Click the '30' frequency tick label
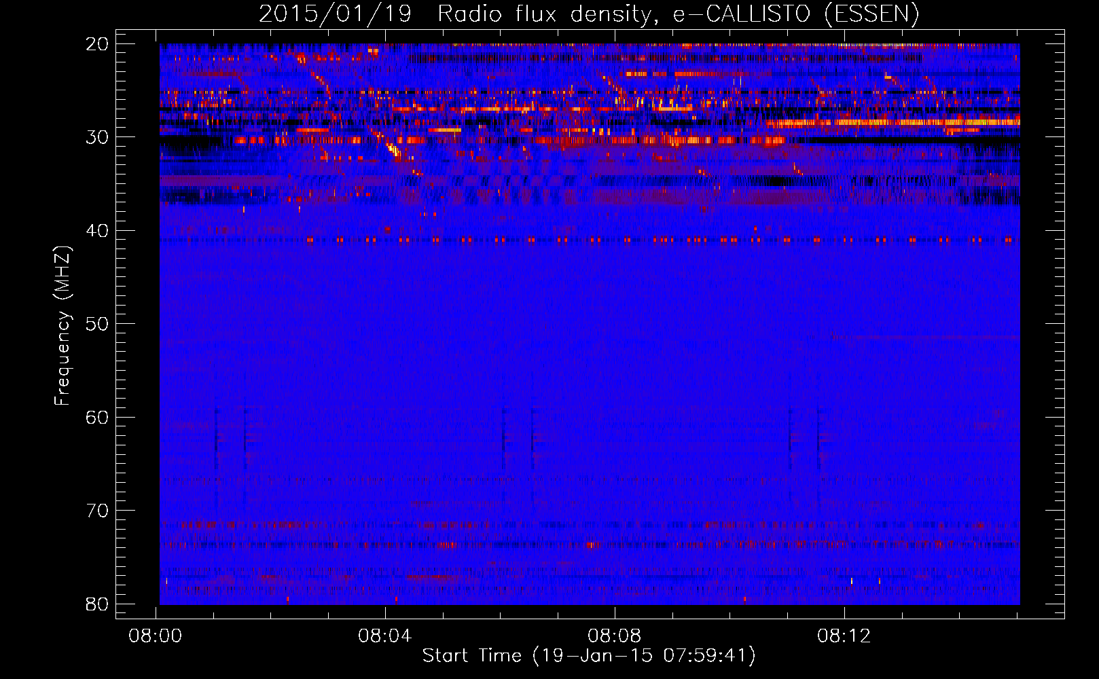Viewport: 1099px width, 679px height. click(x=97, y=137)
